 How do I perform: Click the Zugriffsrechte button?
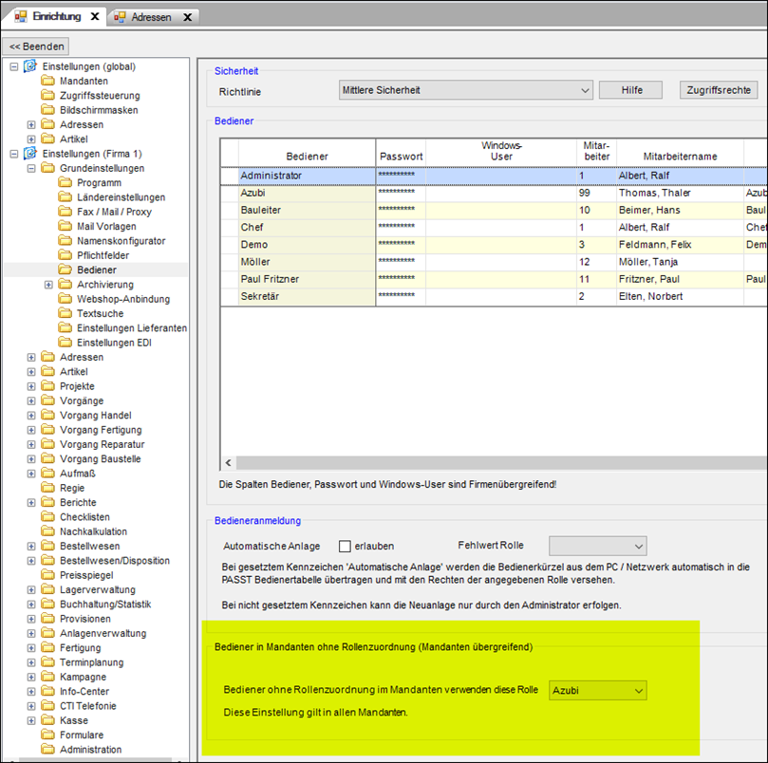[719, 90]
